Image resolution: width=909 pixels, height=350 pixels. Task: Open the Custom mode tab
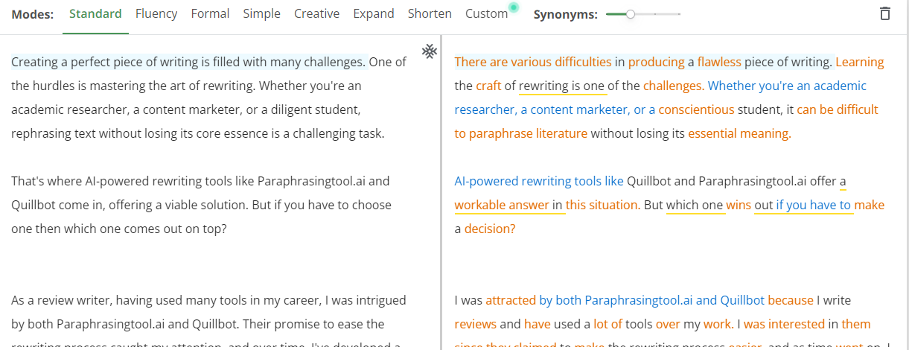point(486,13)
